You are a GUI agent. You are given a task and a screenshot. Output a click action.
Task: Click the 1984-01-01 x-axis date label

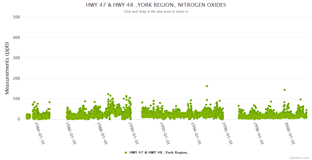click(x=40, y=133)
